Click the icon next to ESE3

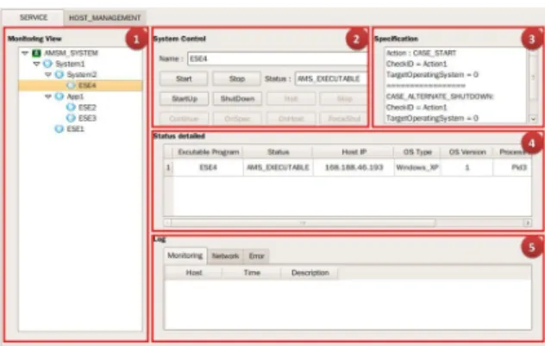click(x=71, y=118)
